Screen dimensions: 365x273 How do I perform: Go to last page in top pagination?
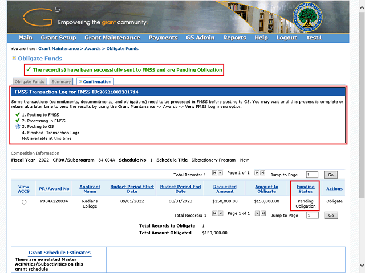click(263, 172)
